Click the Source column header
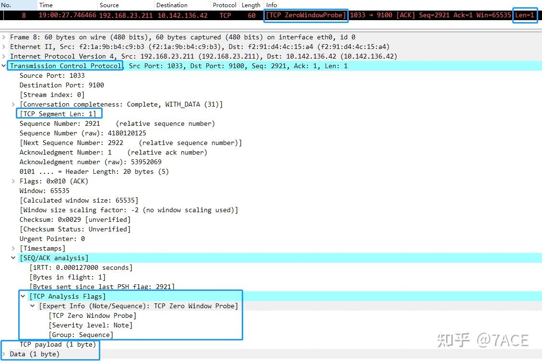The height and width of the screenshot is (362, 542). (x=109, y=5)
